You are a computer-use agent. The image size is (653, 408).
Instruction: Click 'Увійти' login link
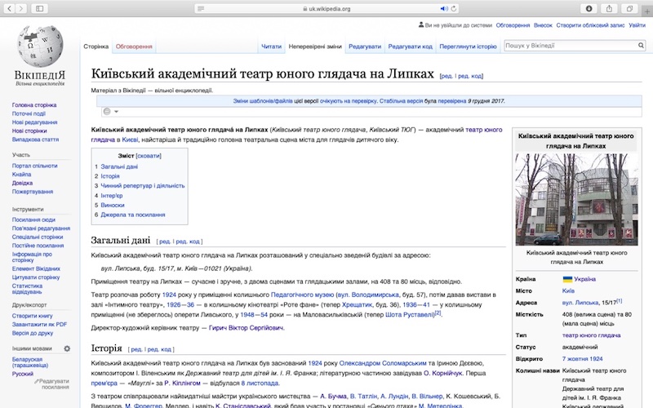tap(637, 25)
